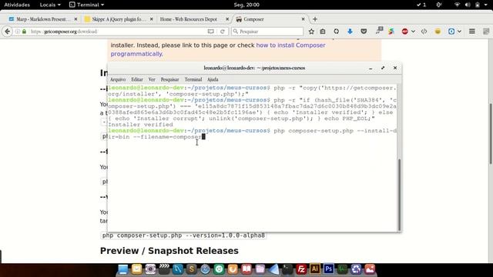This screenshot has width=493, height=277.
Task: Click the blue circular extension icon
Action: click(x=451, y=32)
